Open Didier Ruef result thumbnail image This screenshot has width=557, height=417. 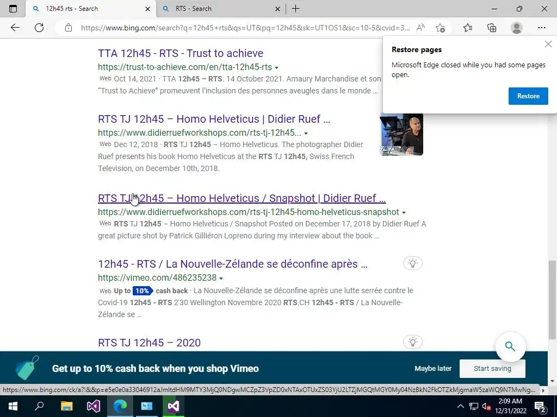(x=401, y=135)
